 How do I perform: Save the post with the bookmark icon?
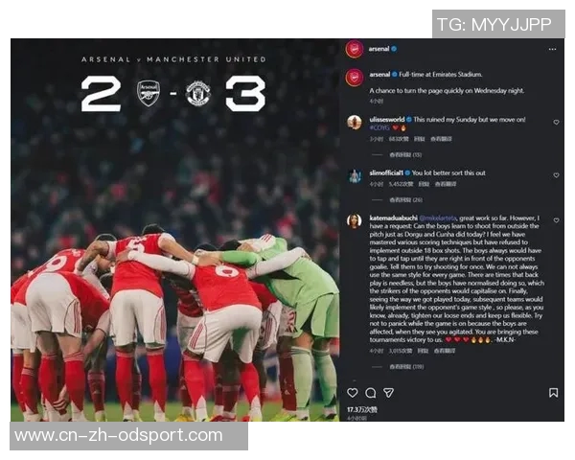pos(553,393)
